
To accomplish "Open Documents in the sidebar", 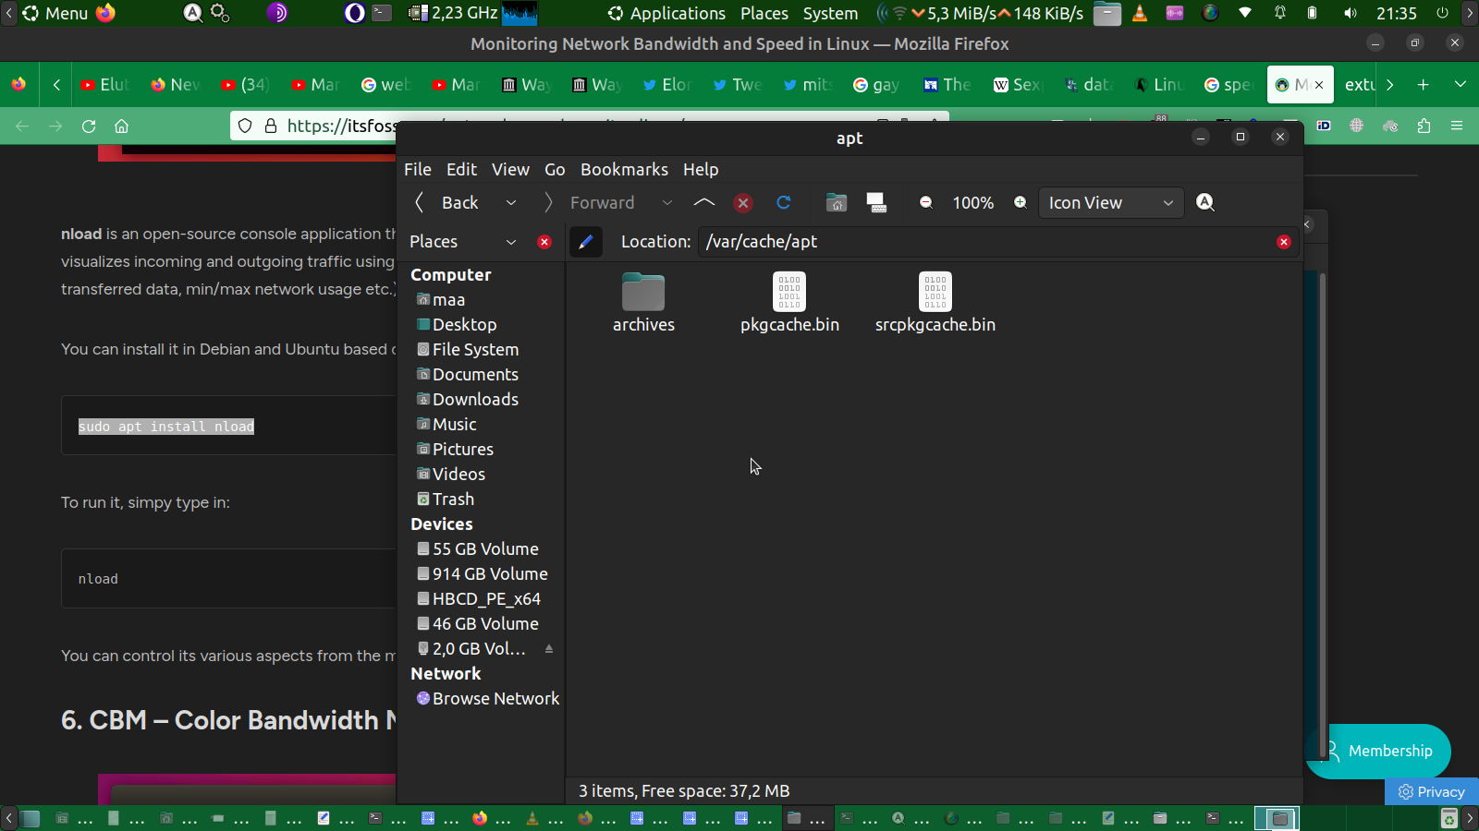I will pyautogui.click(x=468, y=375).
